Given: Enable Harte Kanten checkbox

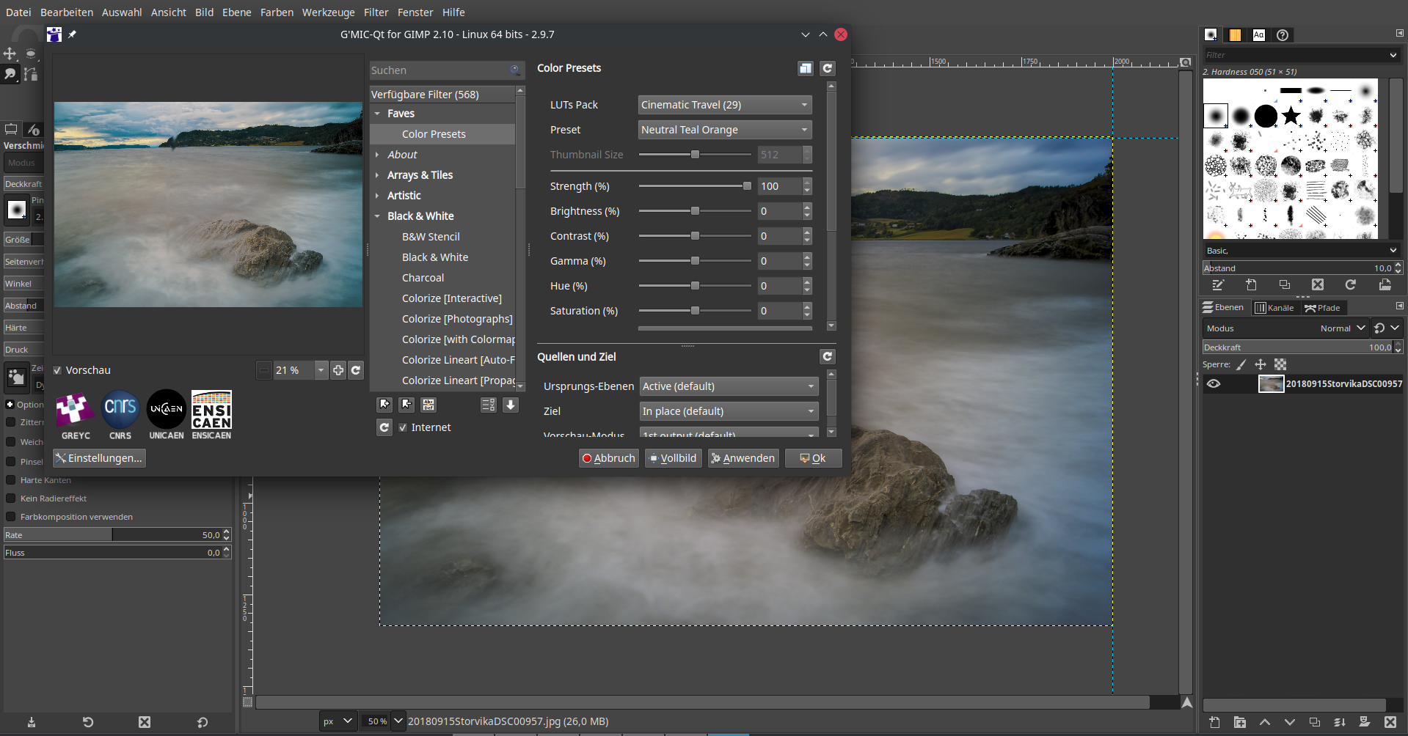Looking at the screenshot, I should [x=11, y=480].
